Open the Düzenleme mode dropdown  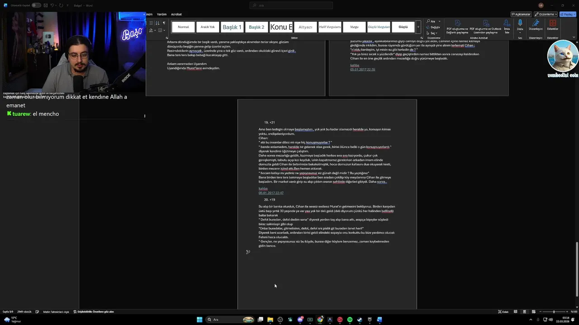pyautogui.click(x=546, y=14)
